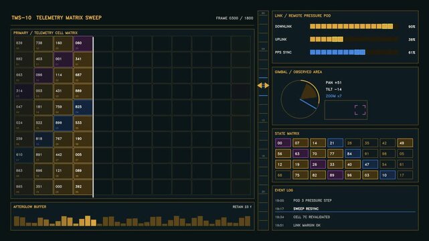Click the blue ZOOM x7 readout

point(333,96)
